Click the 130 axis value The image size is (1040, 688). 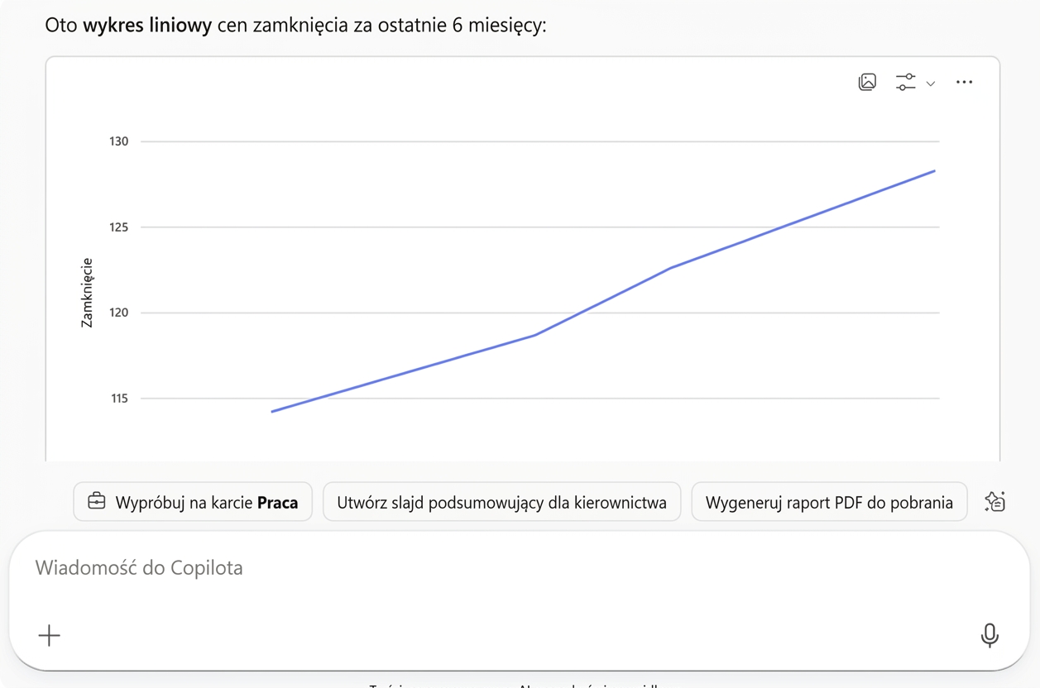pyautogui.click(x=119, y=141)
